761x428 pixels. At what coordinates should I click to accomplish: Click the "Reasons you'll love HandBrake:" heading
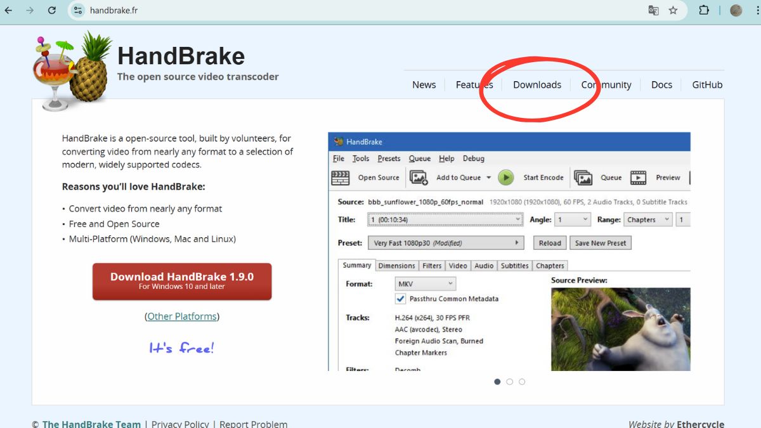(134, 186)
